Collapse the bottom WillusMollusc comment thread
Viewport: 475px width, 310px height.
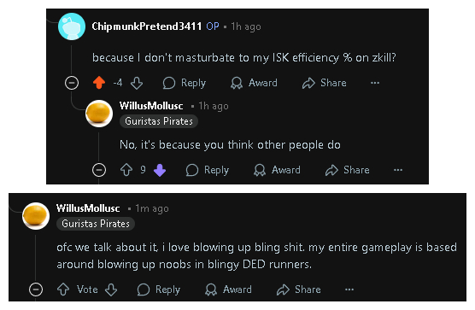coord(36,290)
